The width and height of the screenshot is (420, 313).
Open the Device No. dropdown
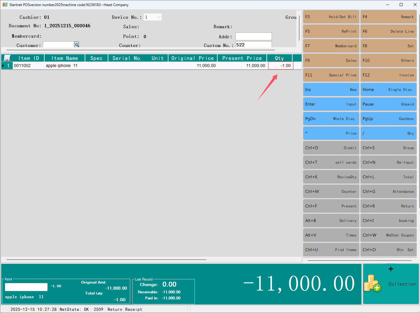click(x=159, y=17)
